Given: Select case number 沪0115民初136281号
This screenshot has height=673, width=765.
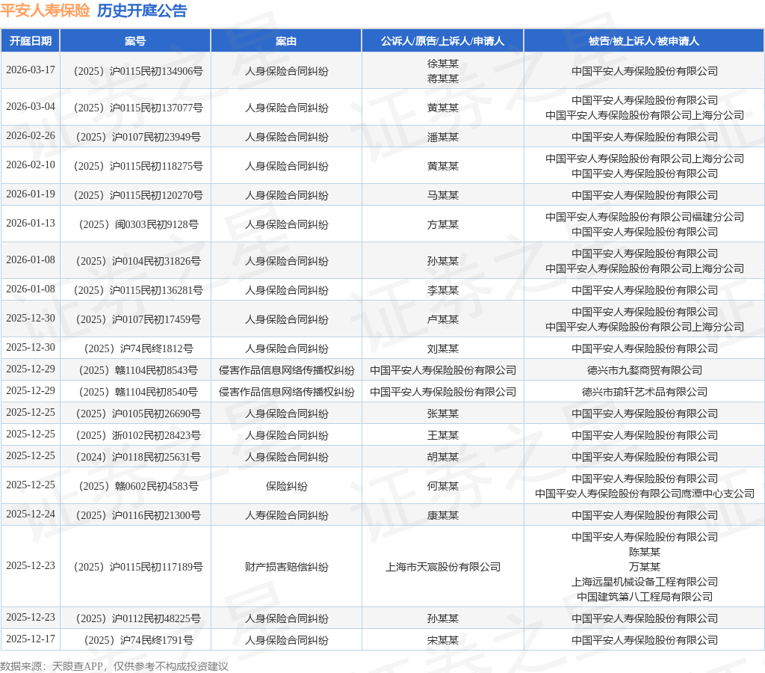Looking at the screenshot, I should [x=138, y=291].
